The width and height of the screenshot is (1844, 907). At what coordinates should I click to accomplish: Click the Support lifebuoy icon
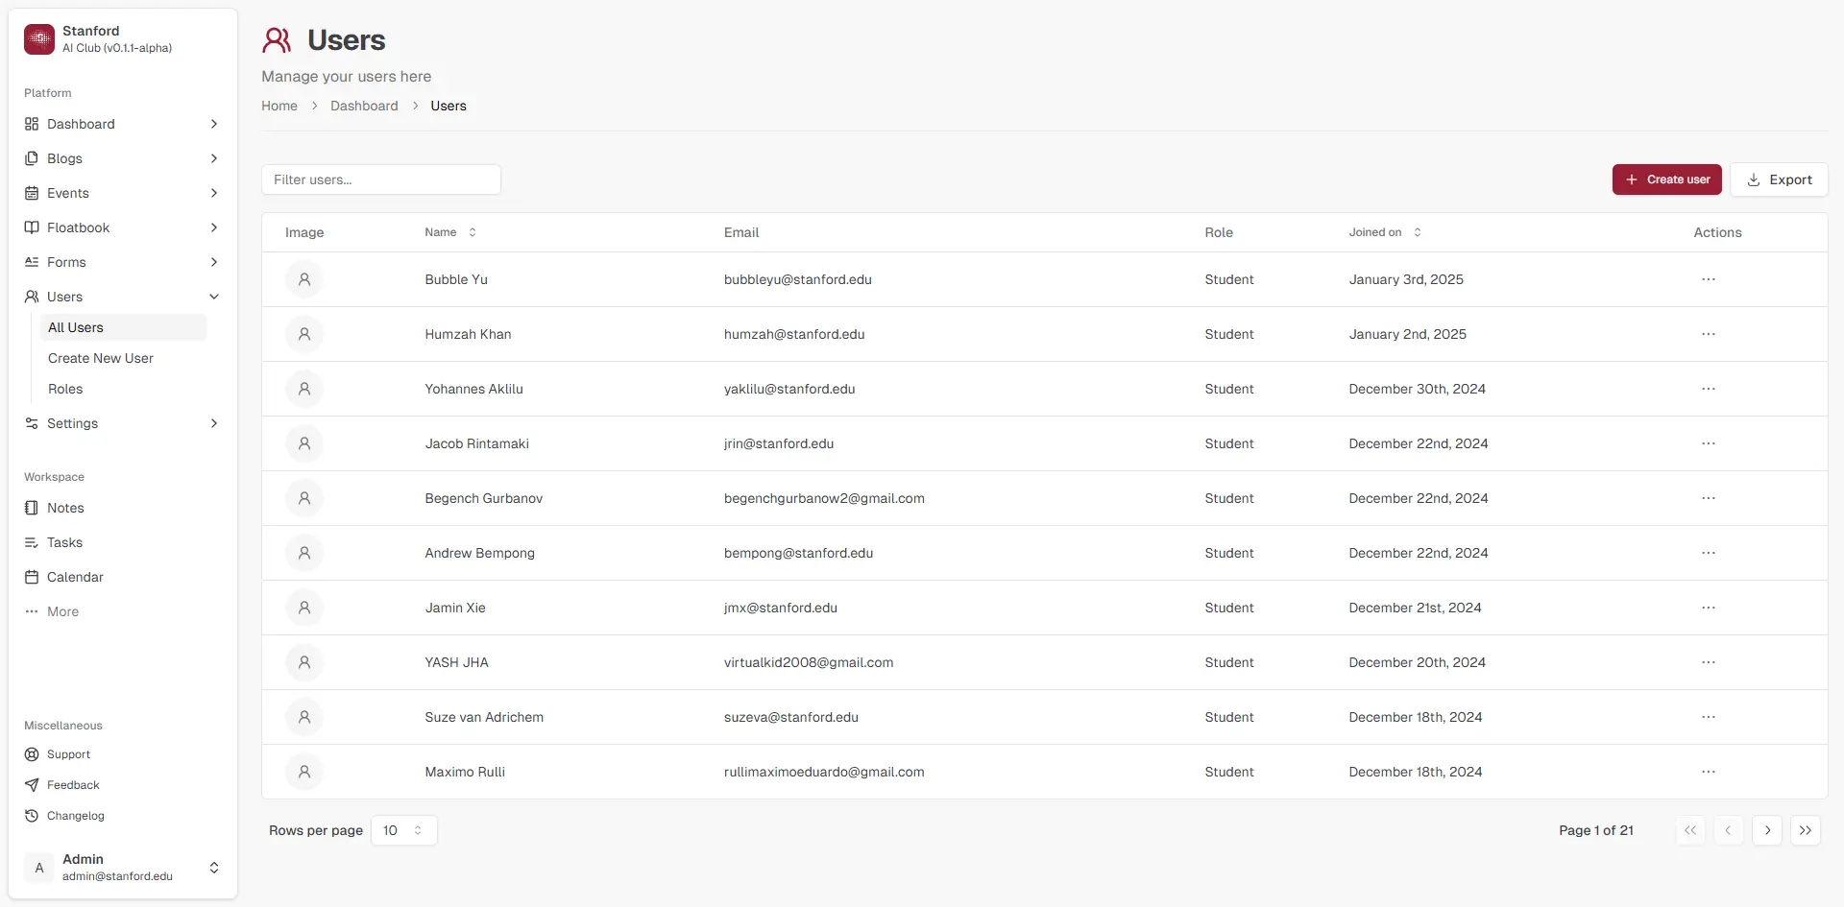click(32, 754)
